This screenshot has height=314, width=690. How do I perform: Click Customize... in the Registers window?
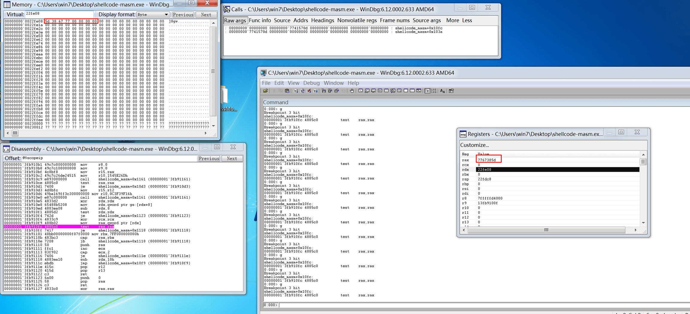[474, 145]
